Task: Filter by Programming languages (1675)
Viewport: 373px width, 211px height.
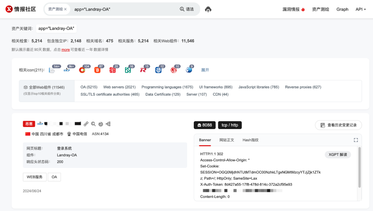Action: pyautogui.click(x=167, y=87)
